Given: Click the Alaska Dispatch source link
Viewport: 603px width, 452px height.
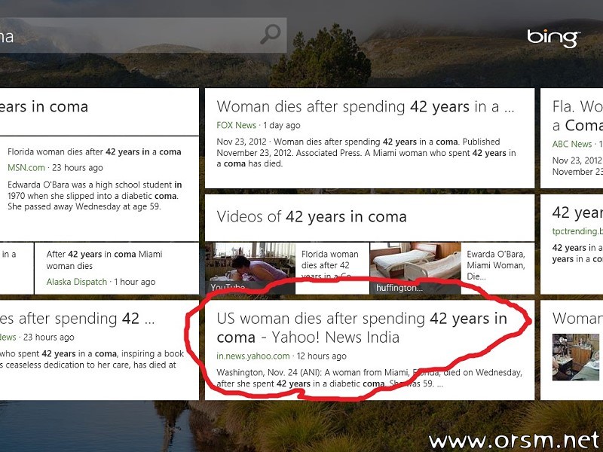Looking at the screenshot, I should (77, 282).
